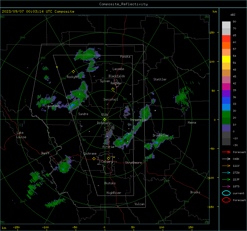Click the Olds map label
The image size is (247, 231).
[x=105, y=115]
